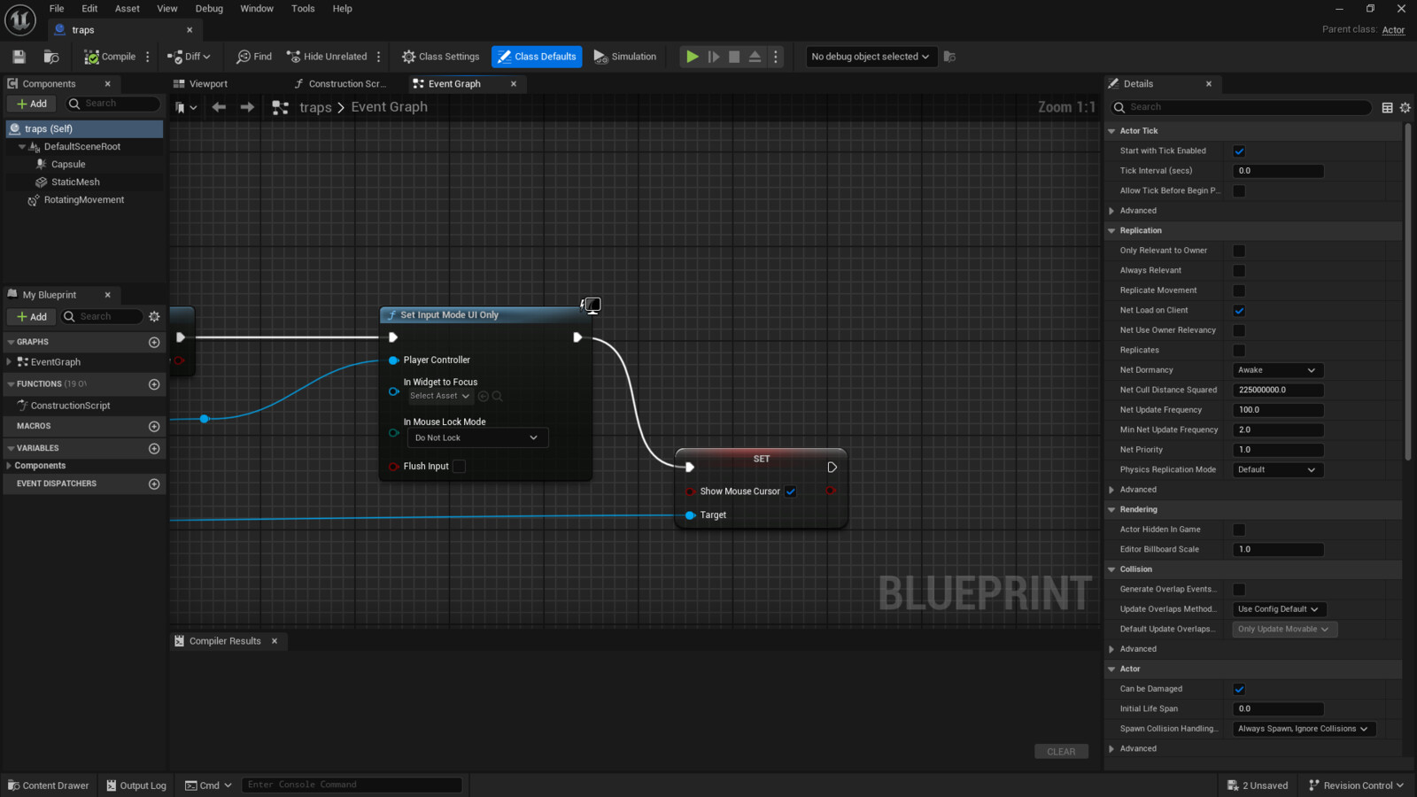The width and height of the screenshot is (1417, 797).
Task: Switch to the Viewport tab
Action: (x=208, y=84)
